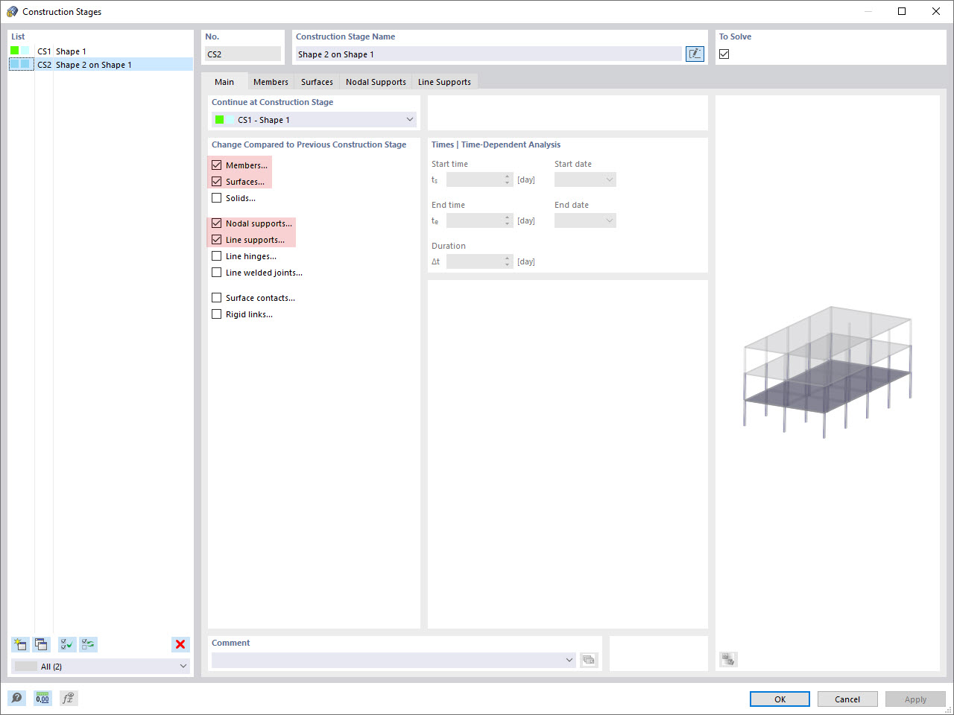Screen dimensions: 954x715
Task: Open the comment library icon
Action: click(589, 660)
